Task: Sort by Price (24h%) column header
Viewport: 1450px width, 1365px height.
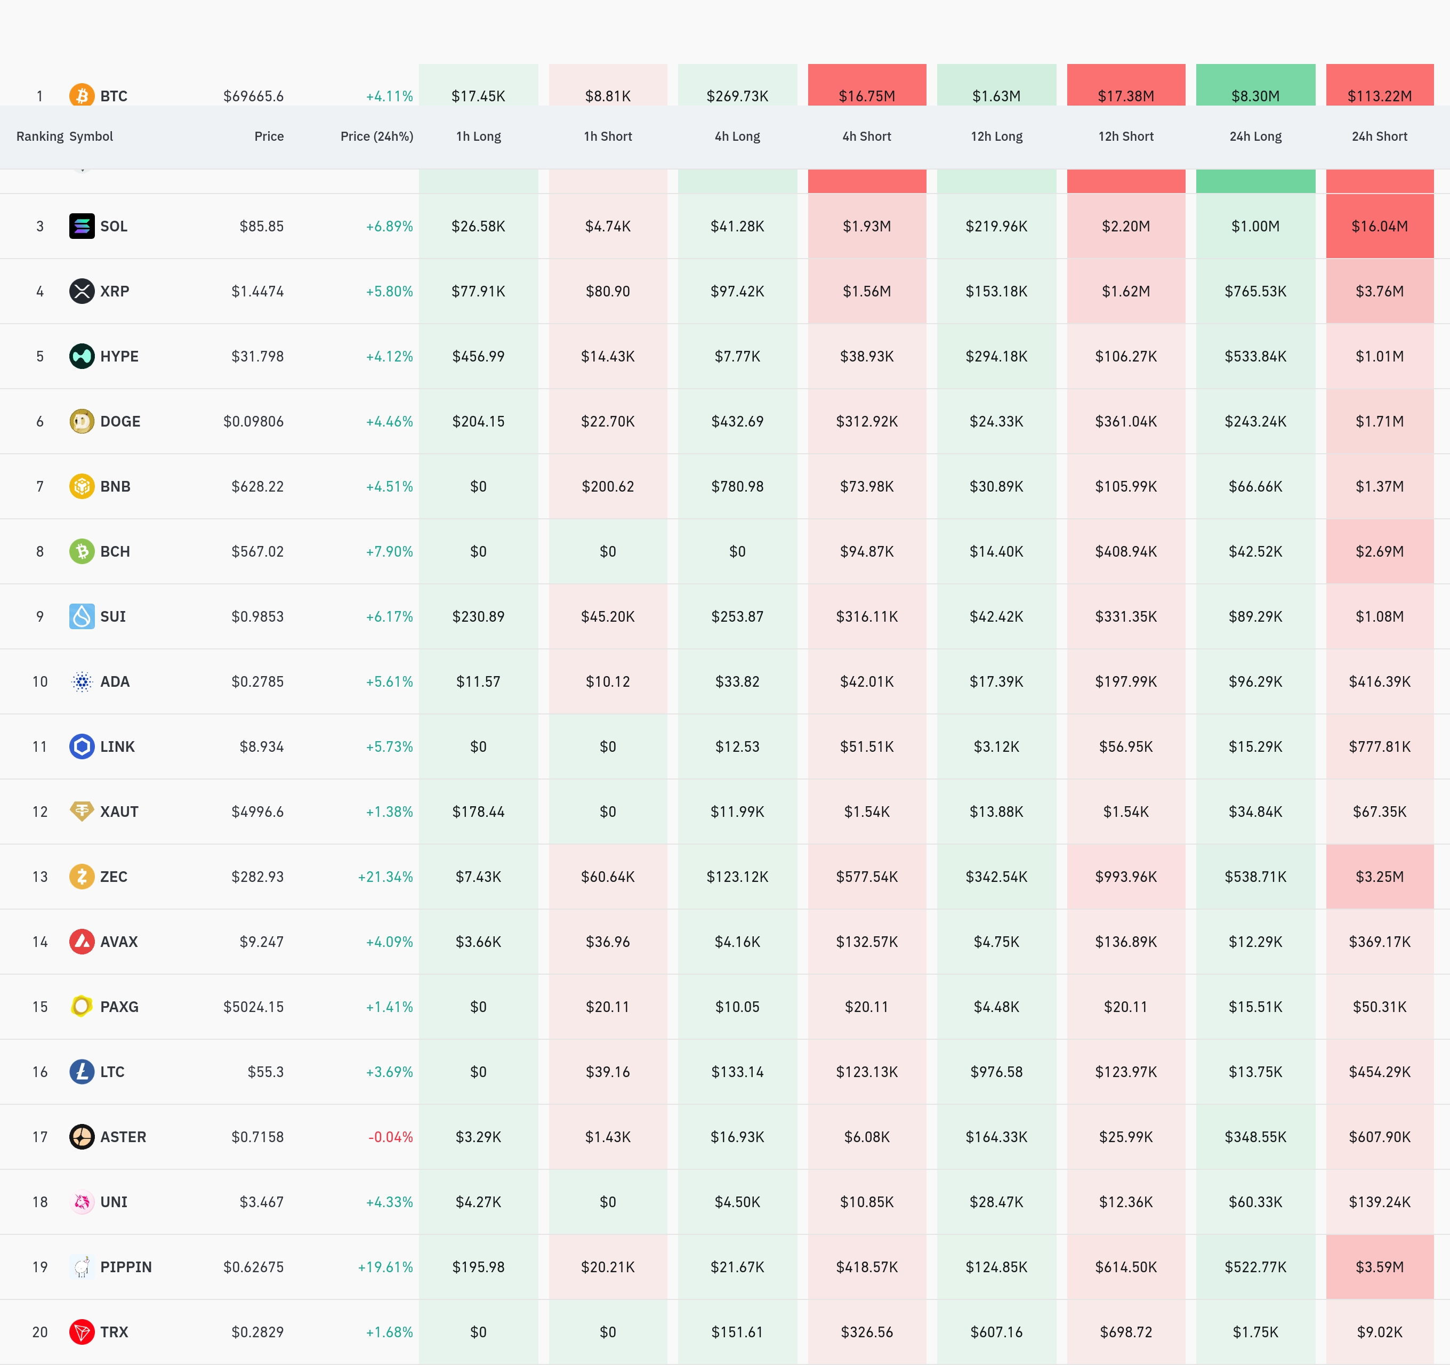Action: click(376, 136)
